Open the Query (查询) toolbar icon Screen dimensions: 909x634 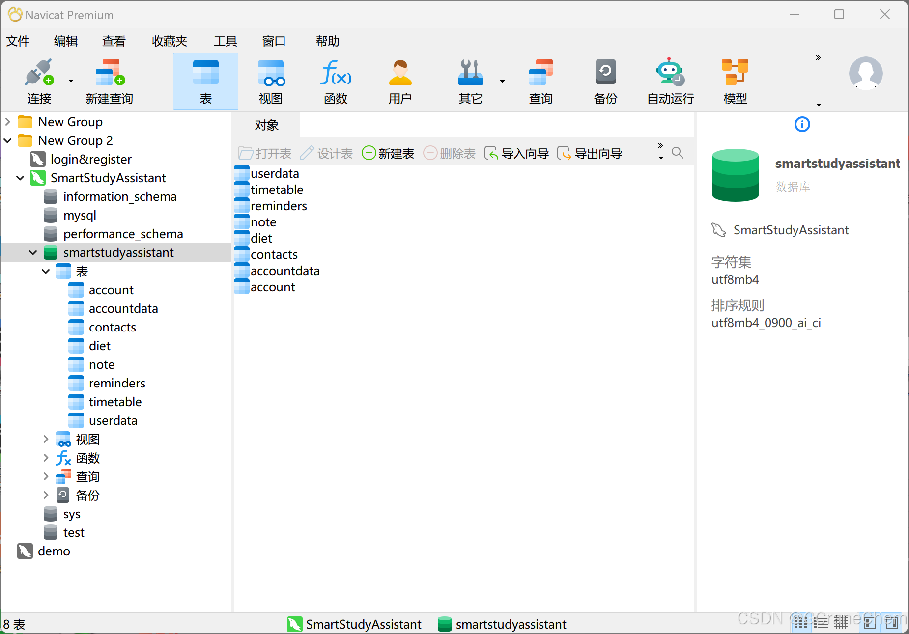[540, 82]
